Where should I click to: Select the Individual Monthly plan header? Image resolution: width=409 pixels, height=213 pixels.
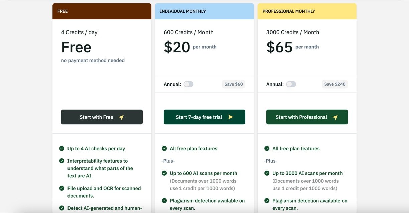[204, 11]
